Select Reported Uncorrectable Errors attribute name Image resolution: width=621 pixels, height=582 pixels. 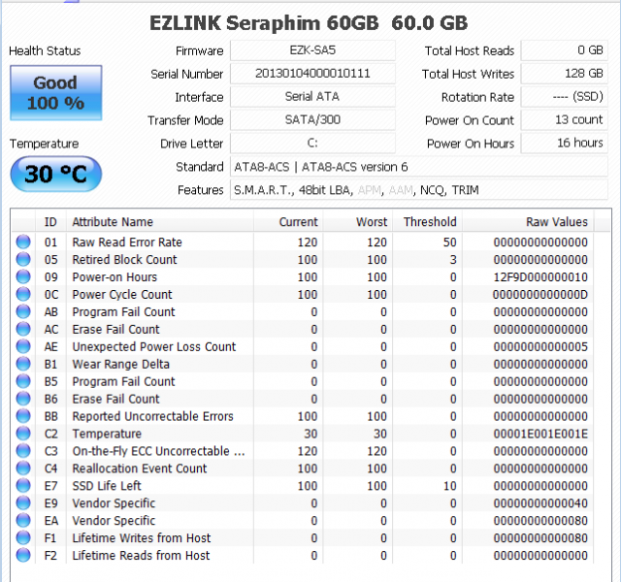tap(153, 416)
